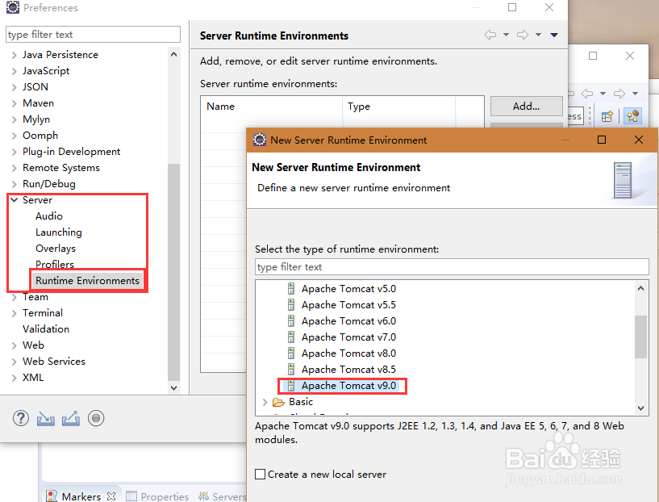Click the Preferences type filter text field

(x=94, y=35)
